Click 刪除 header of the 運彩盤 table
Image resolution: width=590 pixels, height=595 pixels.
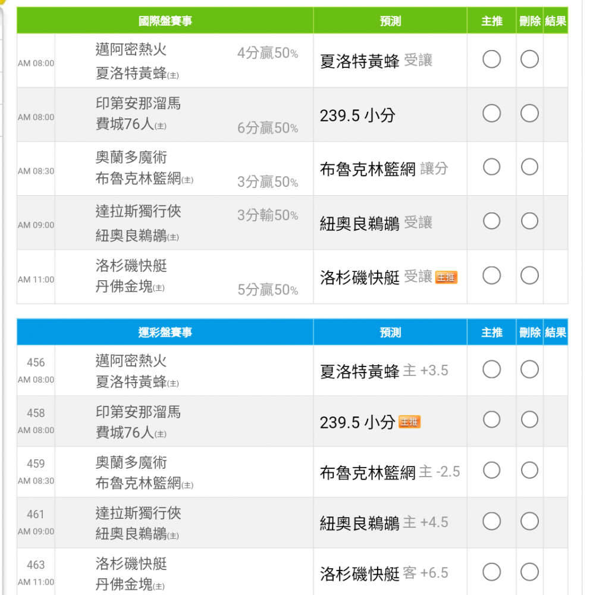530,333
